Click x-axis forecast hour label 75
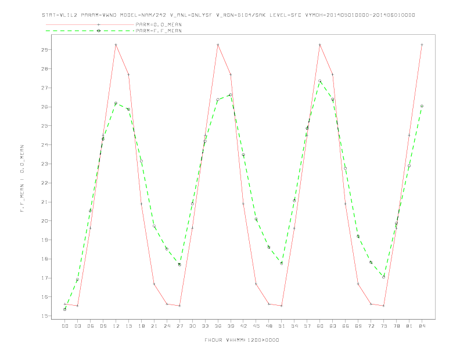This screenshot has height=355, width=460. pos(384,326)
